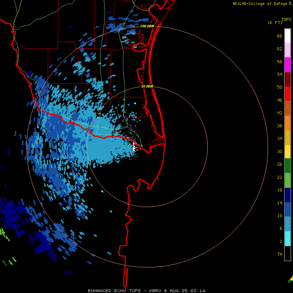Click the legend value 50
Screen dimensions: 293x293
pyautogui.click(x=280, y=87)
